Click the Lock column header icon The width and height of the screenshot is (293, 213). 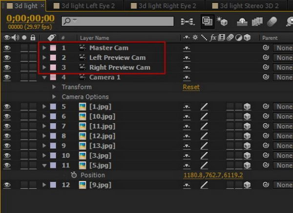point(33,38)
